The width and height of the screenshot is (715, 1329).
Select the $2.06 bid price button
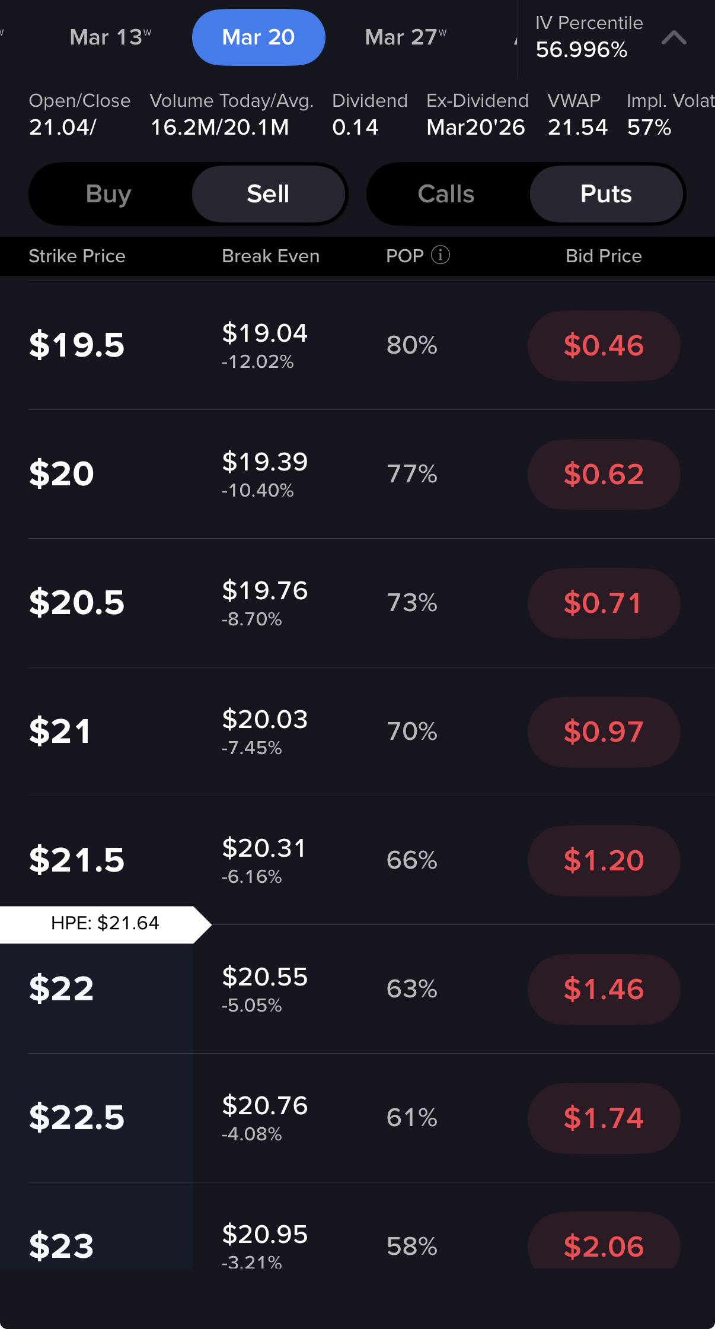(x=604, y=1245)
